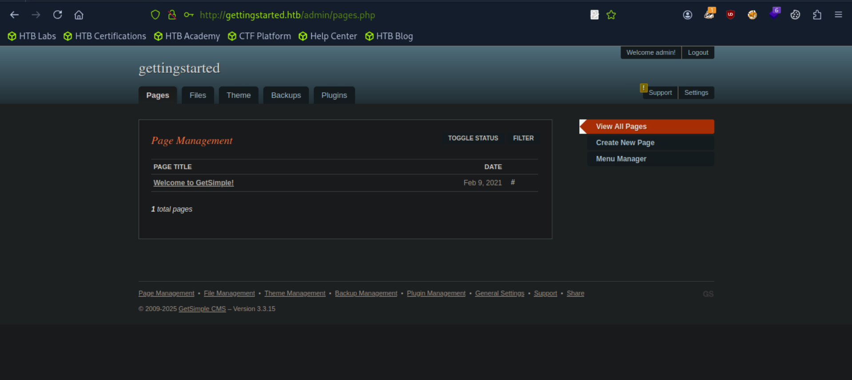Switch to the Pages tab
This screenshot has height=380, width=852.
[x=158, y=95]
